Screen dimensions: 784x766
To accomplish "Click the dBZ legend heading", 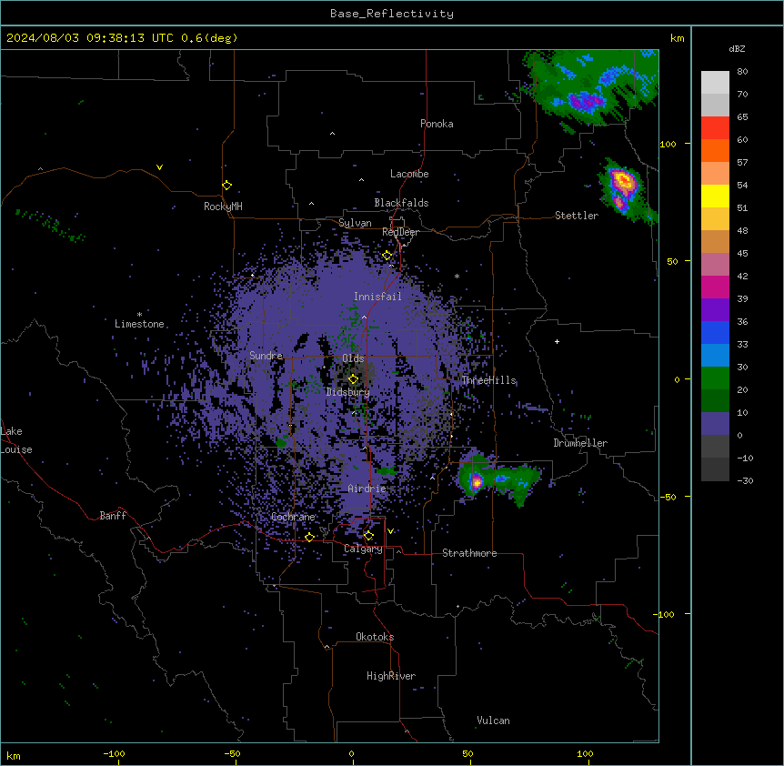I will point(737,48).
